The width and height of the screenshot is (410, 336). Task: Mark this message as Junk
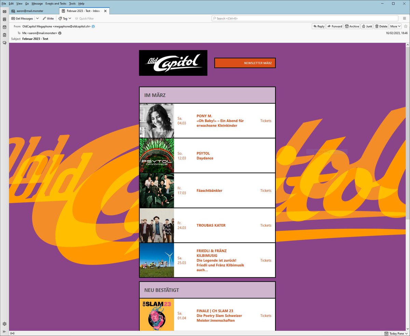(367, 26)
